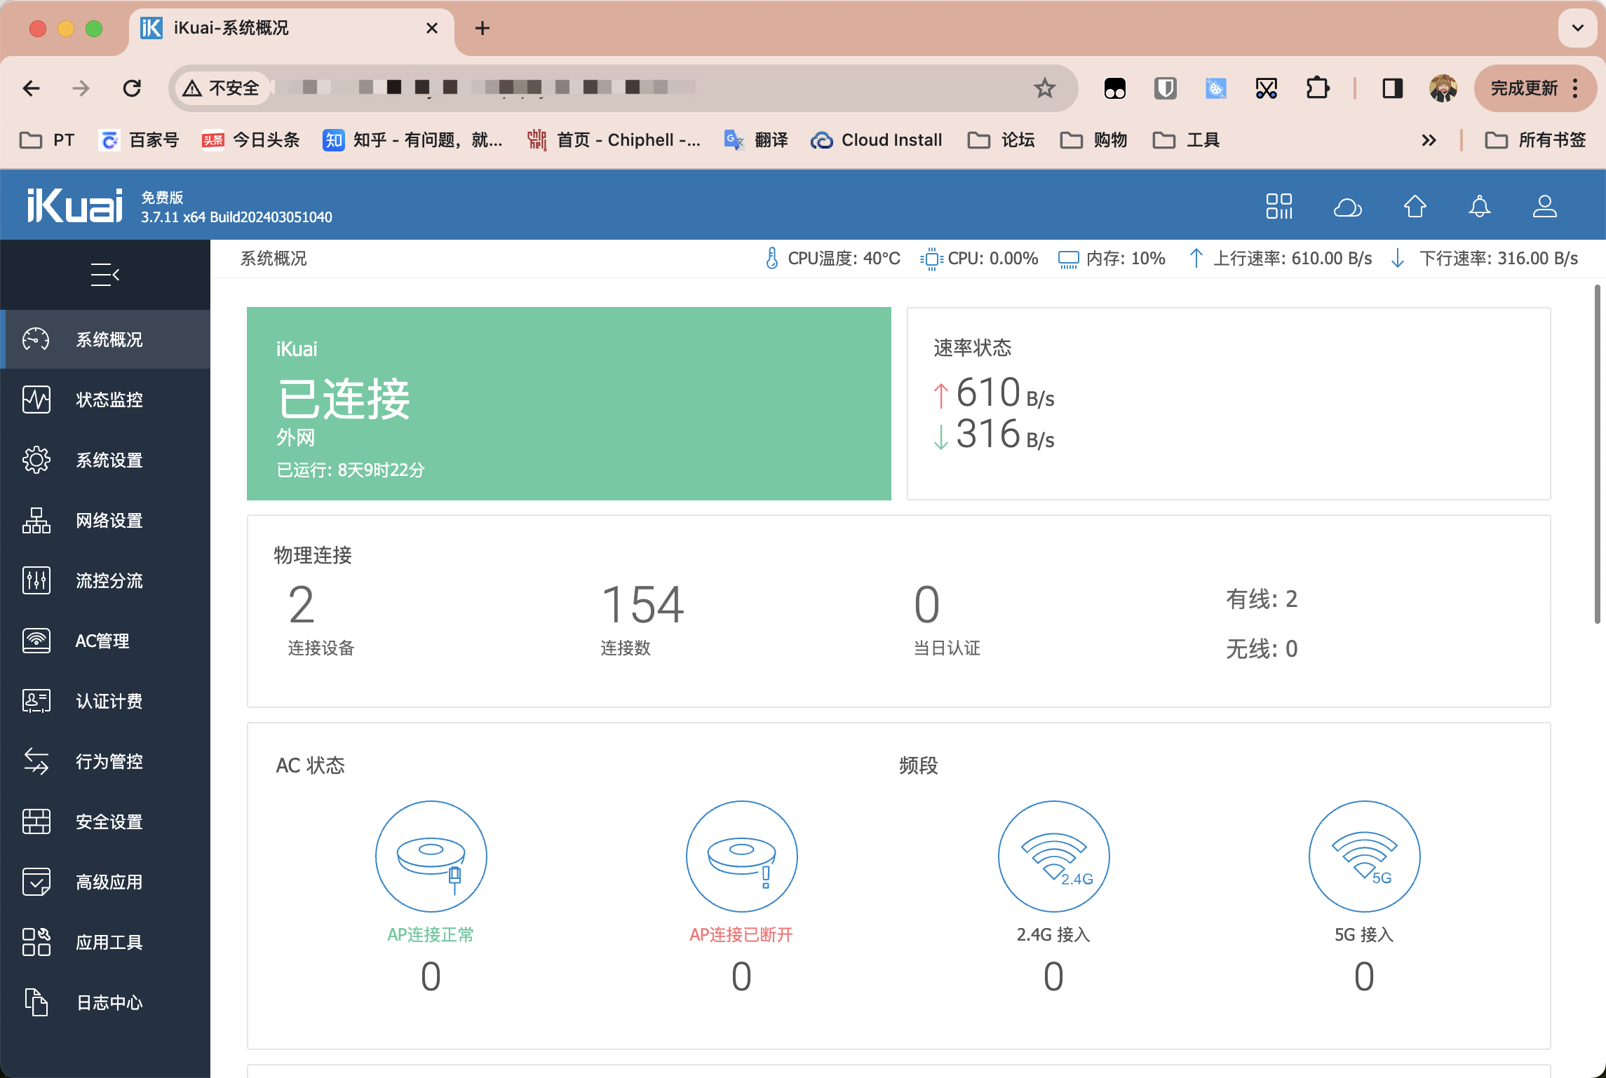
Task: Open 日志中心 via its sidebar icon
Action: 36,1002
